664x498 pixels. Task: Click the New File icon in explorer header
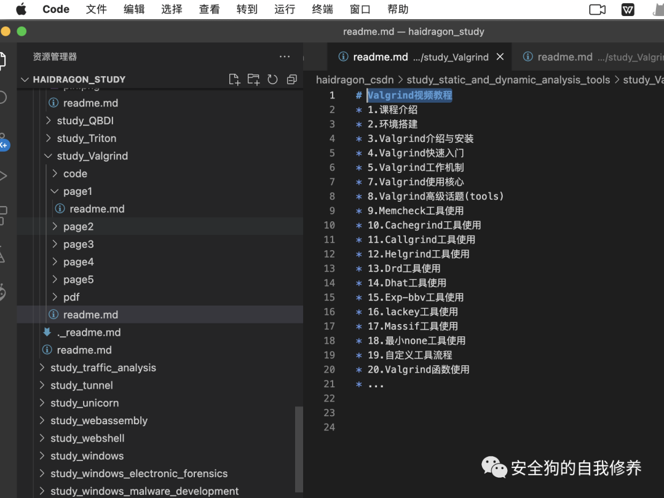234,79
